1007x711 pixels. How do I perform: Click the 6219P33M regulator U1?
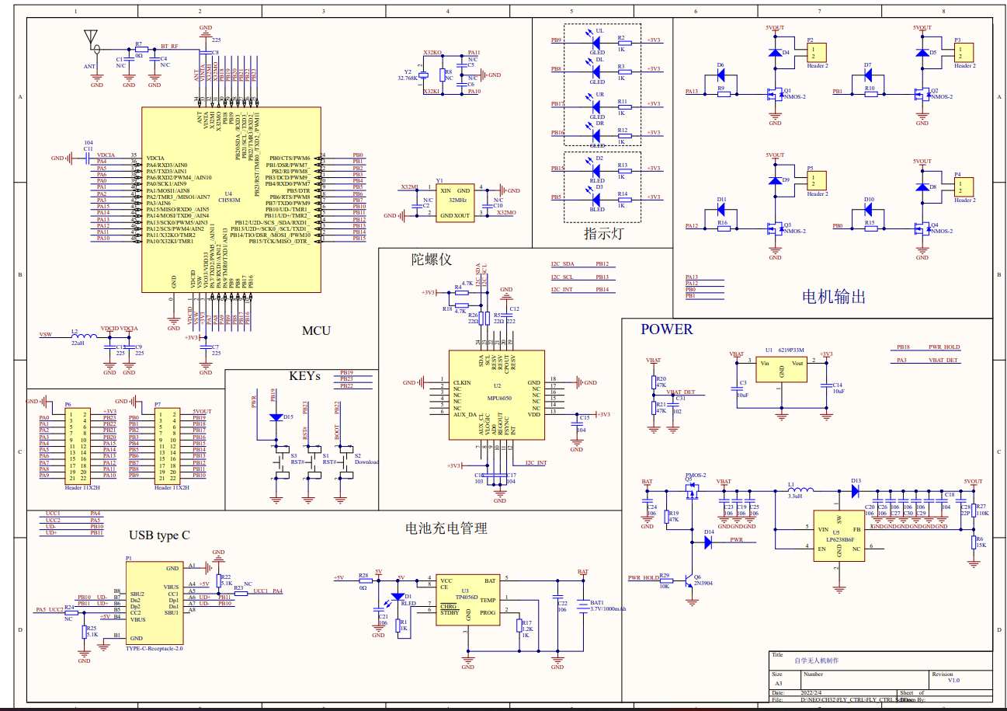point(781,370)
